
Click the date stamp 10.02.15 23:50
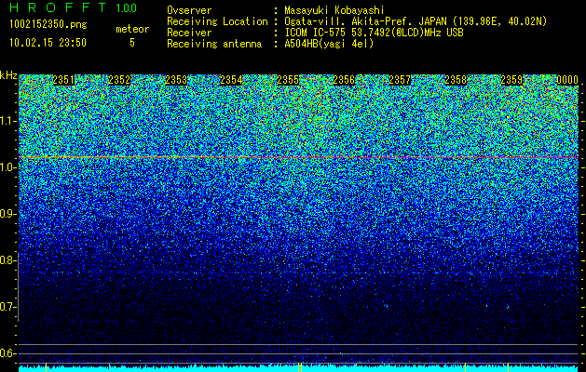click(x=48, y=43)
